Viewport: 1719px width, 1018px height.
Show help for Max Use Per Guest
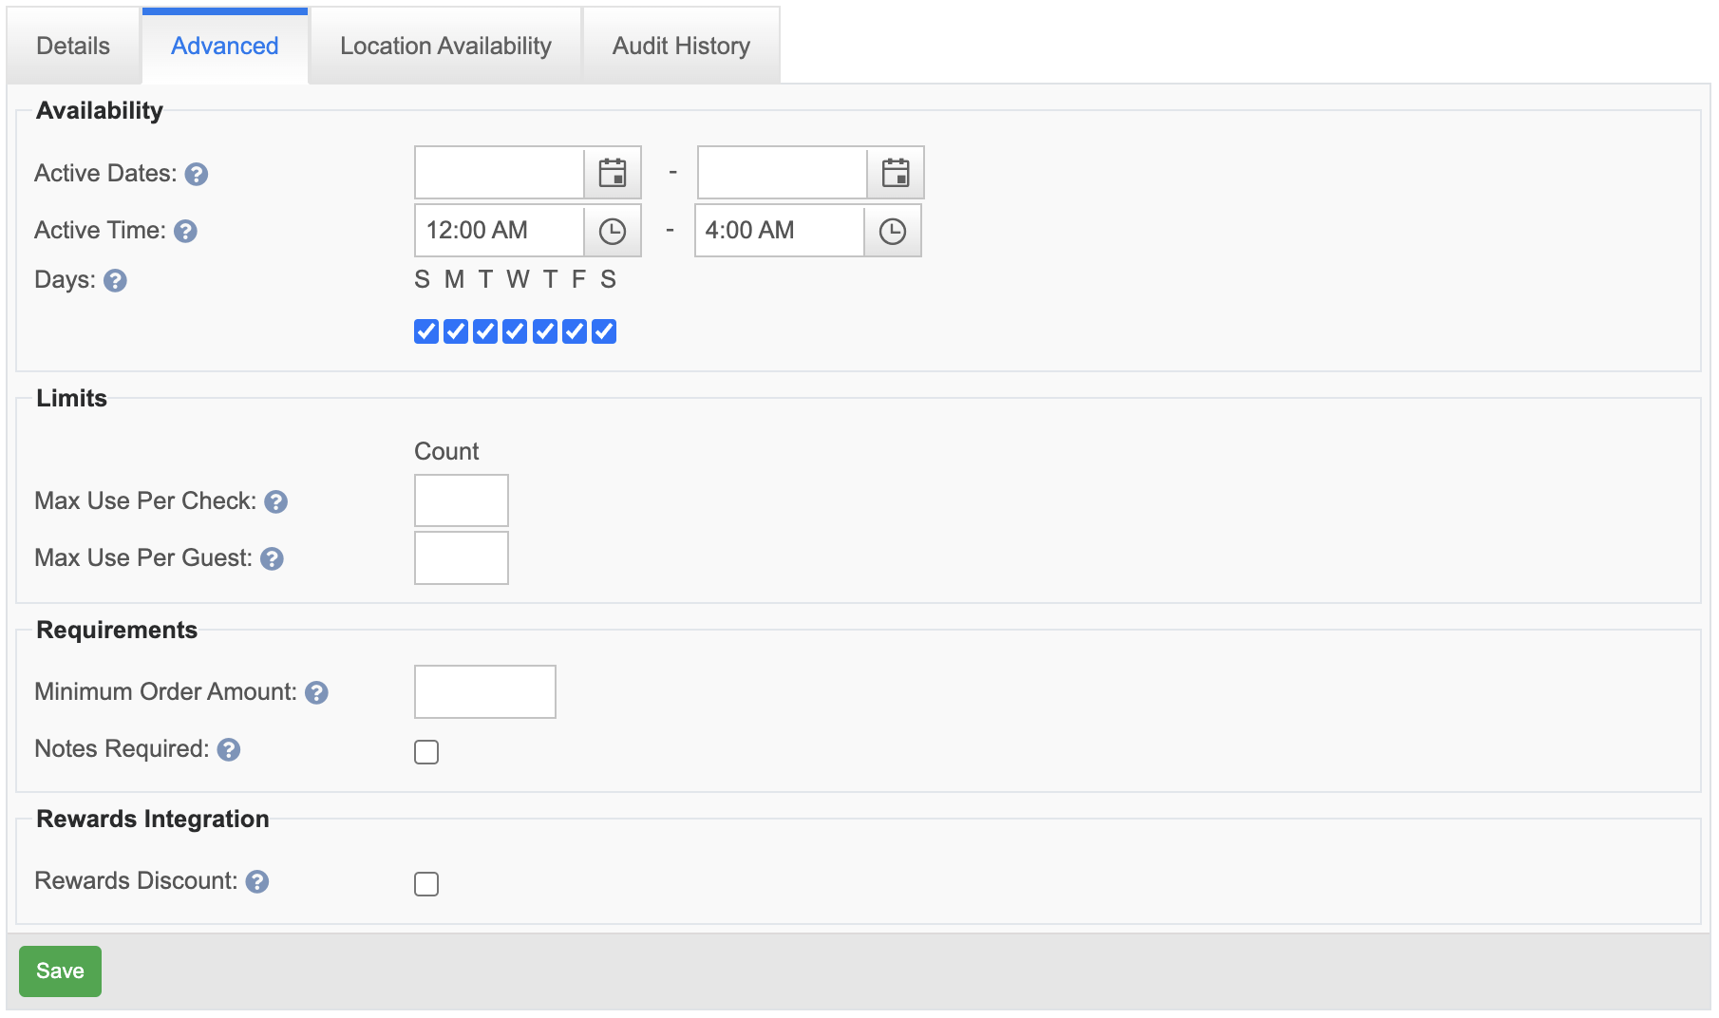[x=273, y=559]
